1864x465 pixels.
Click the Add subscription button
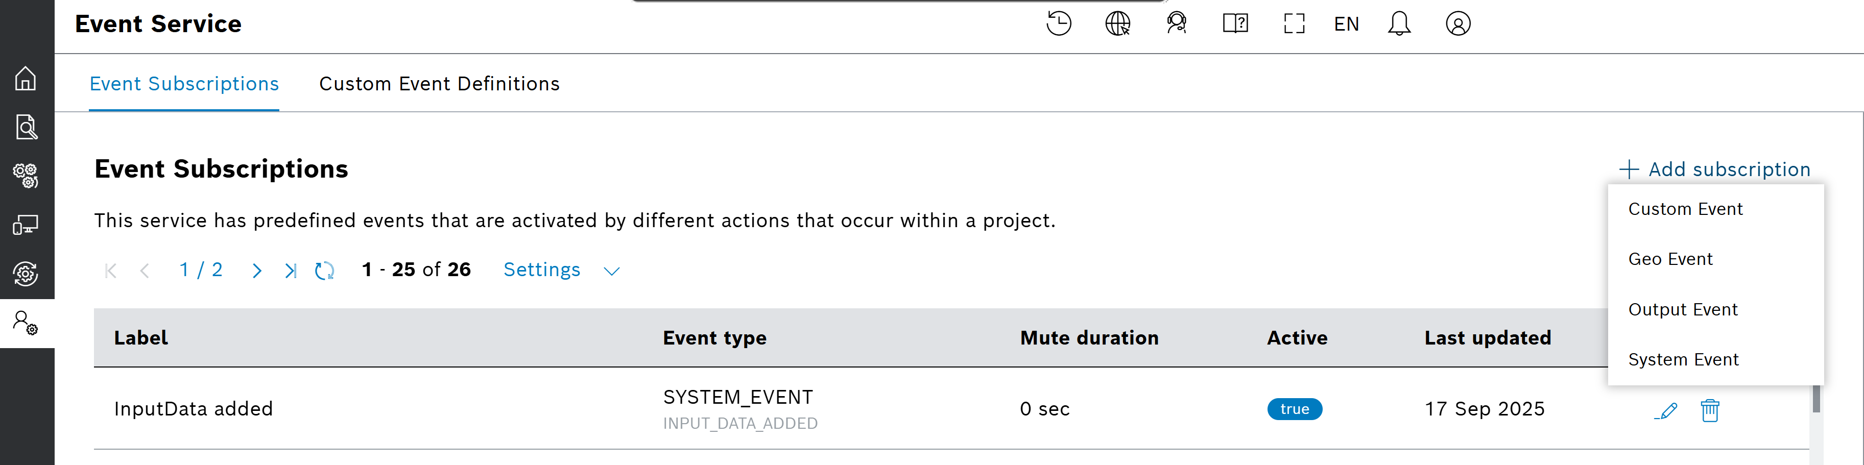tap(1715, 169)
